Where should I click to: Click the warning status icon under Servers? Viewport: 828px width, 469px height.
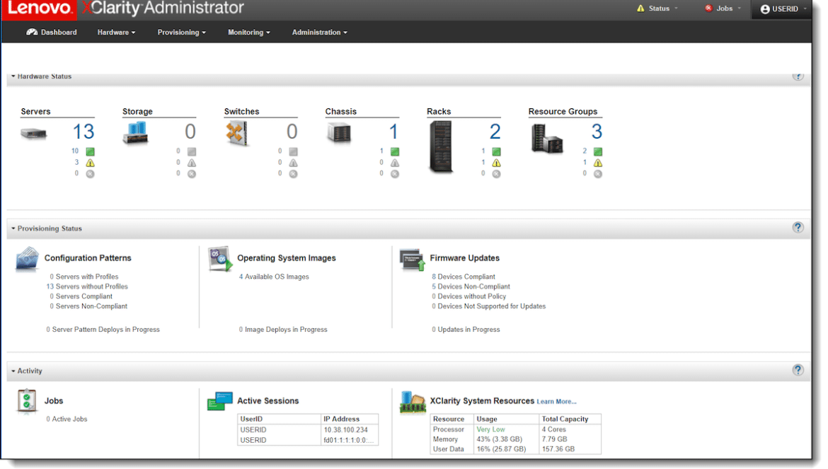[x=91, y=163]
